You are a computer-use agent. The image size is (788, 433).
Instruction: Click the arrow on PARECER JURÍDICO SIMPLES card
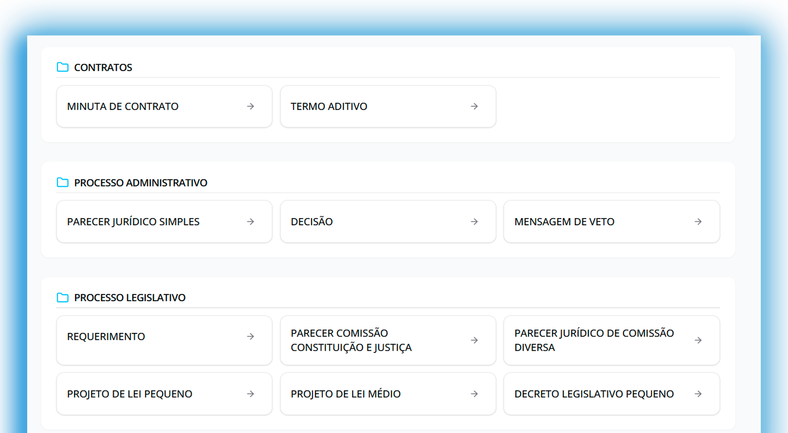click(x=251, y=221)
